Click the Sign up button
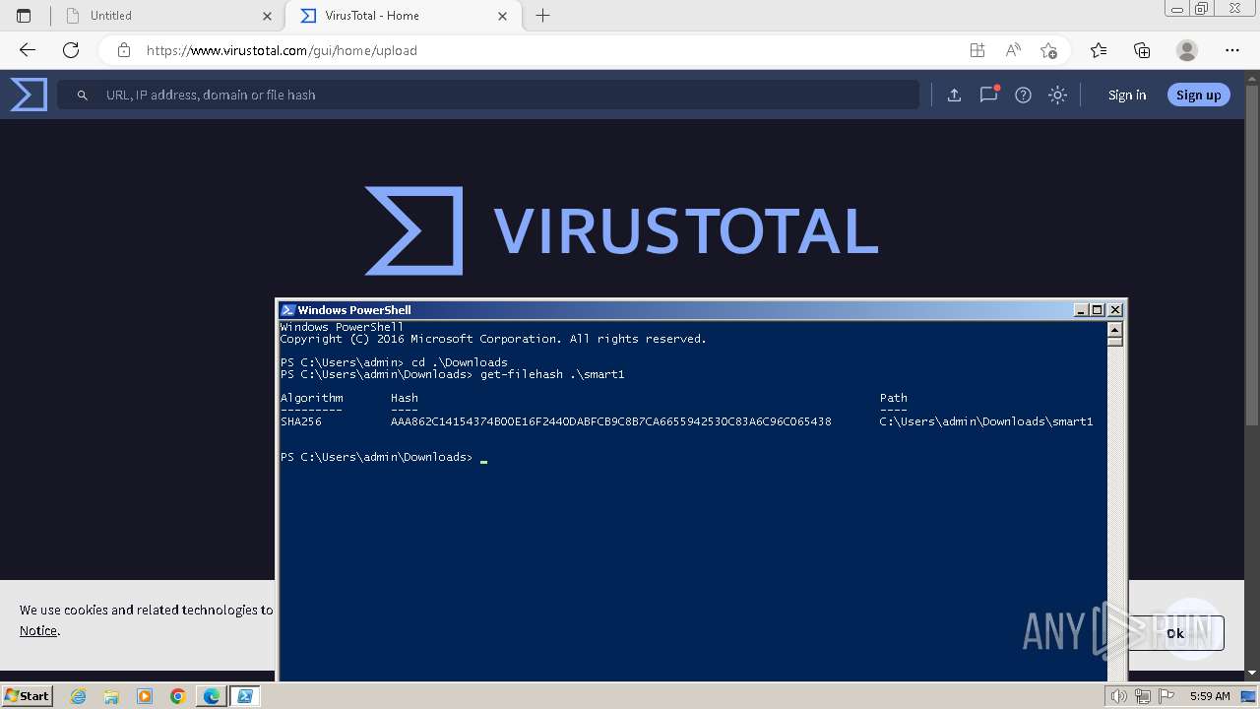Viewport: 1260px width, 709px height. (x=1198, y=95)
